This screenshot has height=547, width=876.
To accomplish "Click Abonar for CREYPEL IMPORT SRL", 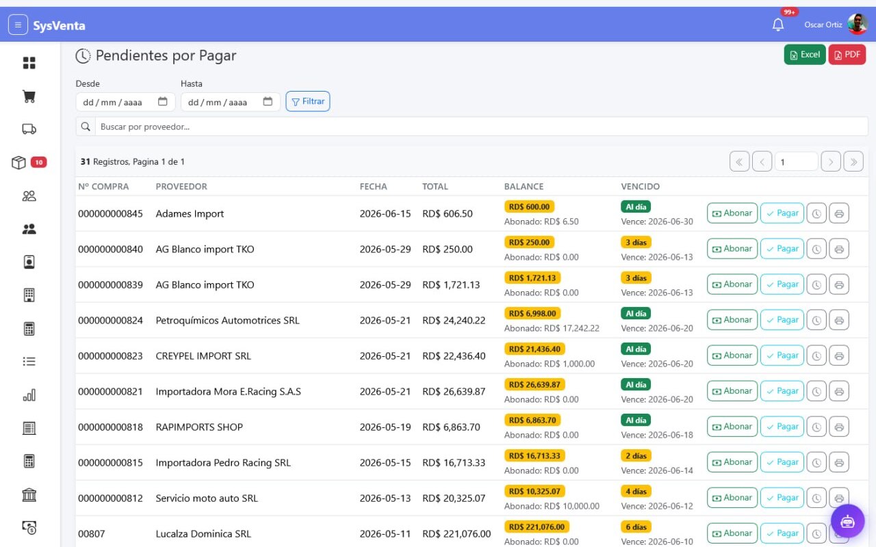I will [x=732, y=356].
